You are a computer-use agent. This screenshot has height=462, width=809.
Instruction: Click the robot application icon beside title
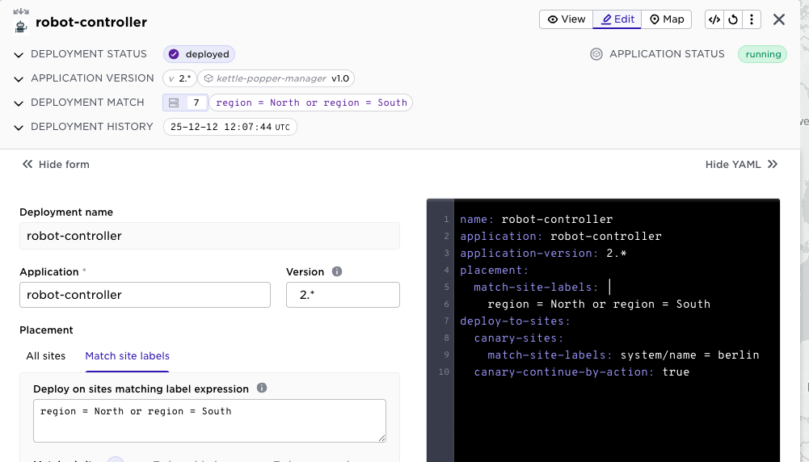[21, 26]
